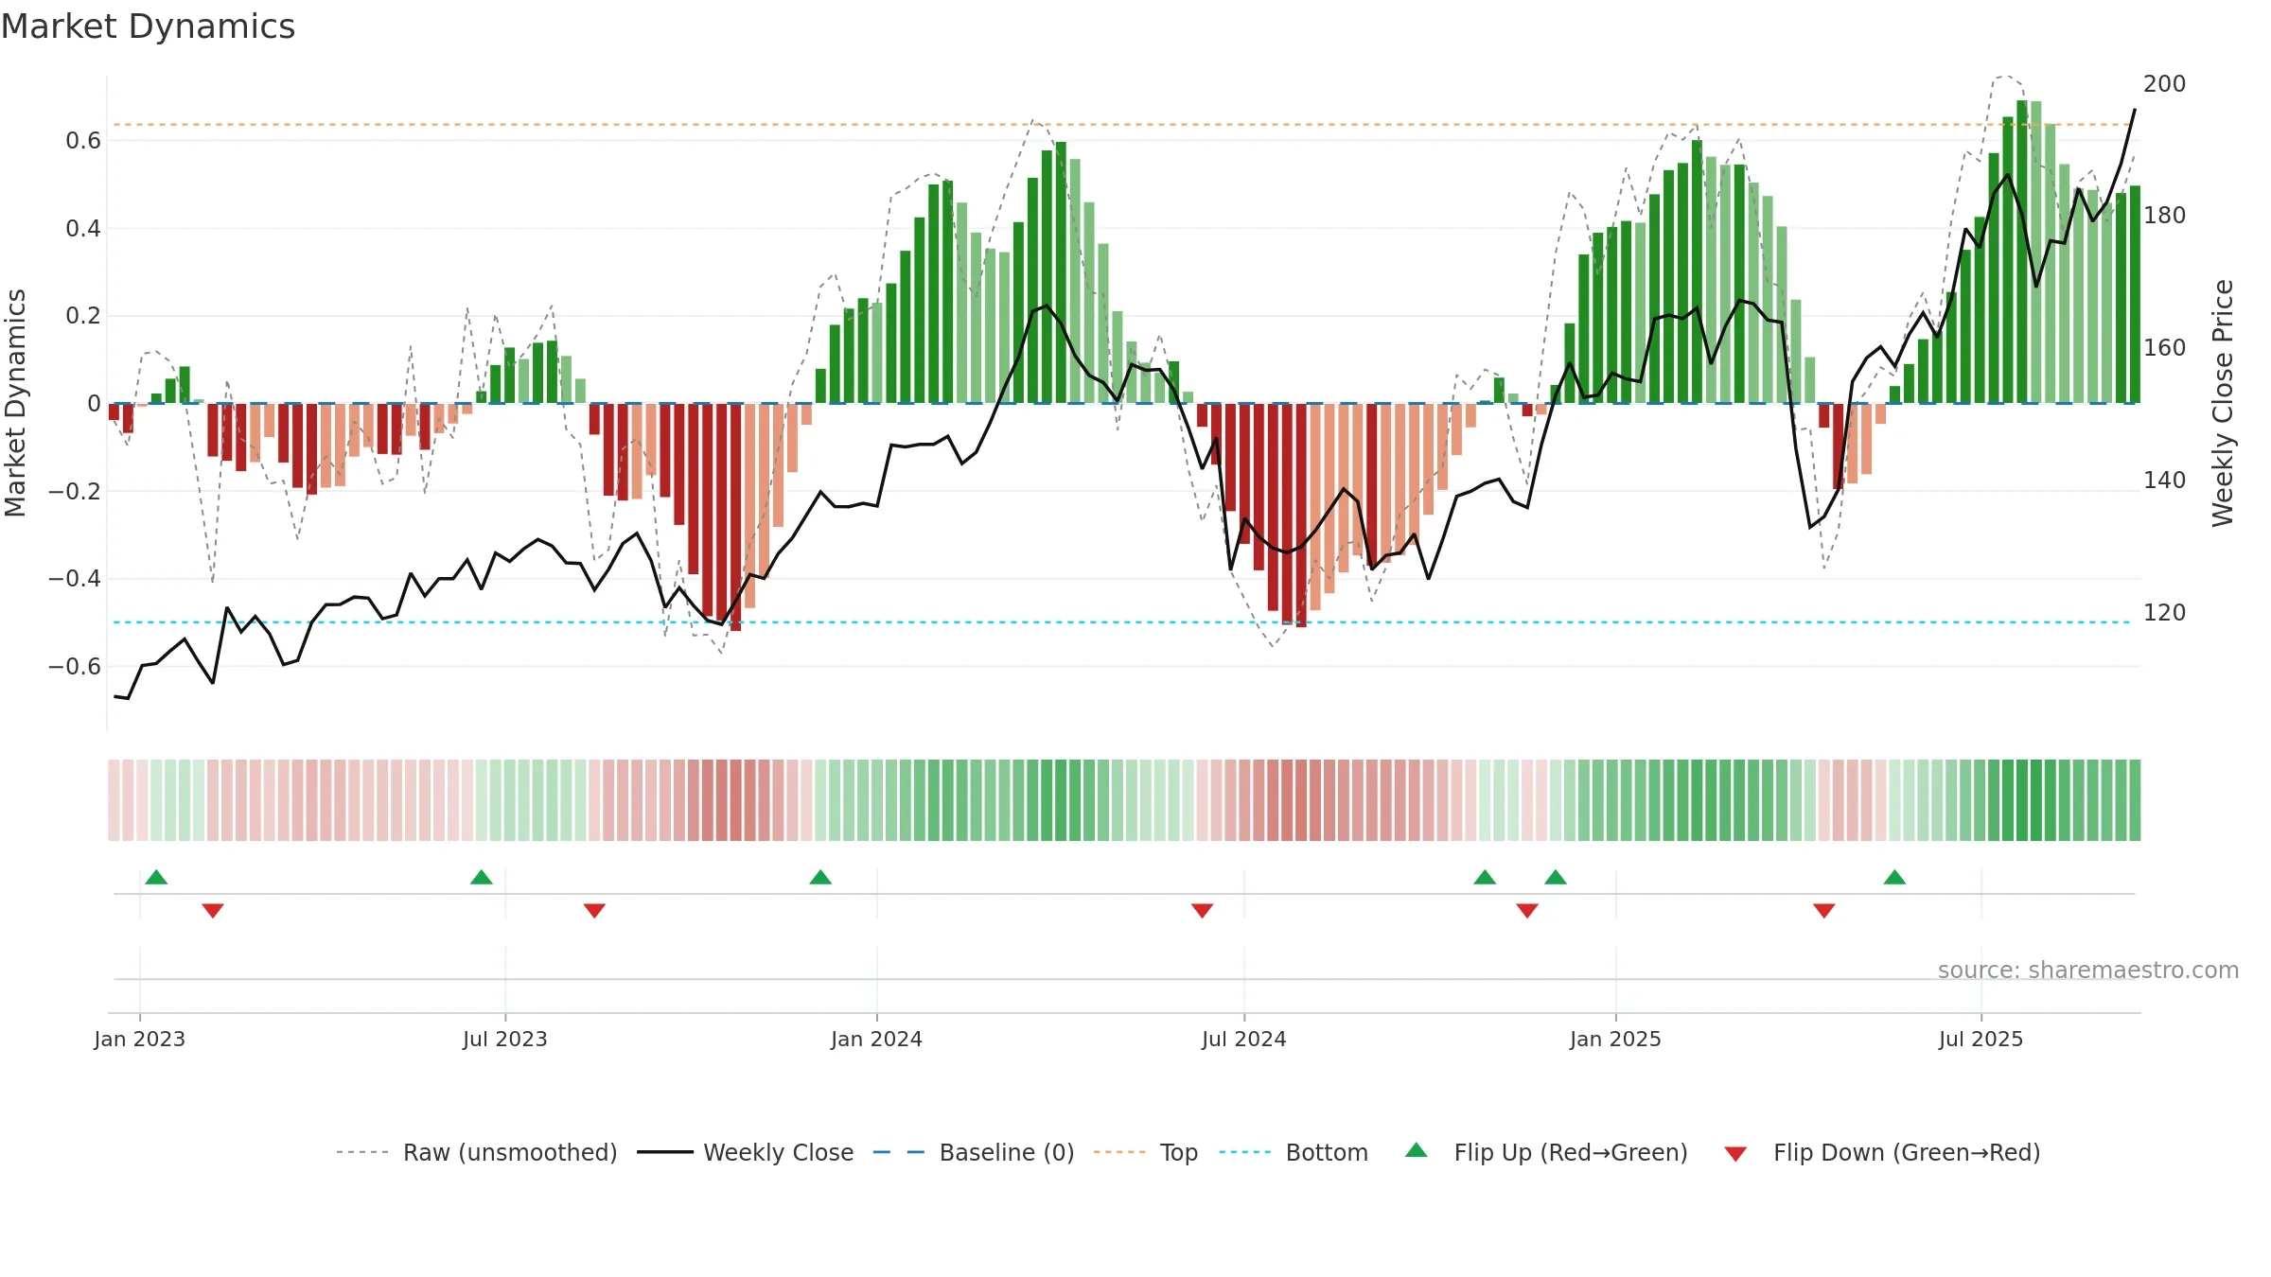Toggle Flip Down (Green→Red) legend entry
Screen dimensions: 2271x1277
point(1882,1152)
